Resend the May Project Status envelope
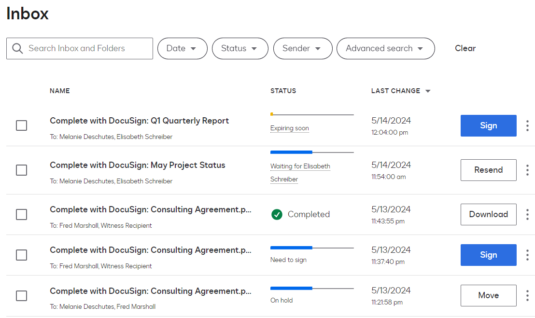The image size is (535, 318). tap(488, 170)
